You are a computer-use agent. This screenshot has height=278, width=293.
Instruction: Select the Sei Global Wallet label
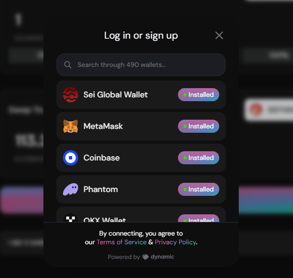pyautogui.click(x=116, y=95)
